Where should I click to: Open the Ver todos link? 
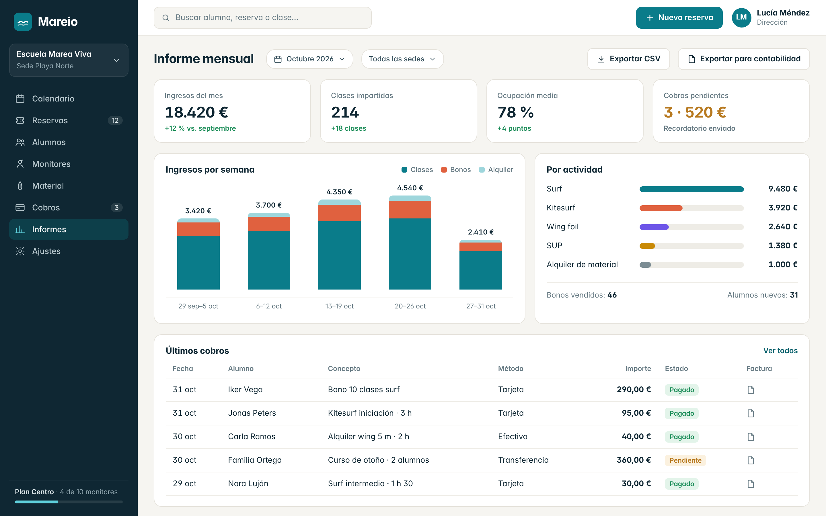pos(780,351)
